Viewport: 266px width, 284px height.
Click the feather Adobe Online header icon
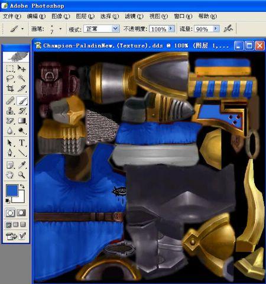[16, 57]
